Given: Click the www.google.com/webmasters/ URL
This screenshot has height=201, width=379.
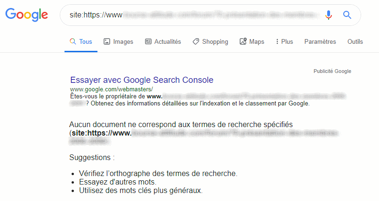Looking at the screenshot, I should pyautogui.click(x=111, y=89).
